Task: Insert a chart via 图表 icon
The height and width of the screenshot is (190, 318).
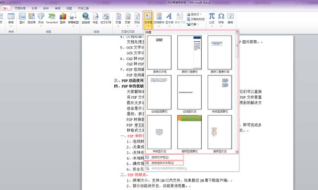Action: tap(63, 18)
